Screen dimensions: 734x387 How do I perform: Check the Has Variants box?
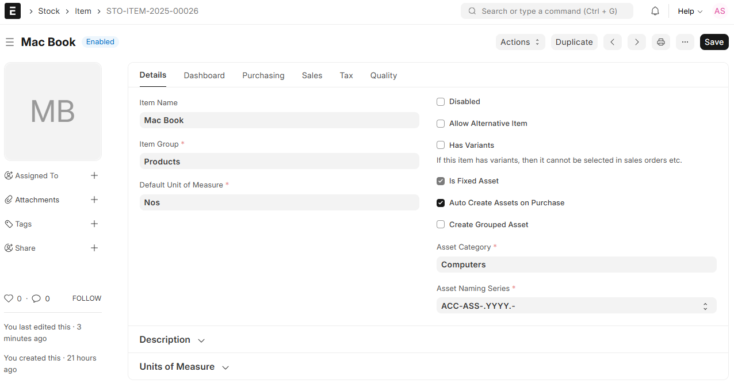click(441, 145)
